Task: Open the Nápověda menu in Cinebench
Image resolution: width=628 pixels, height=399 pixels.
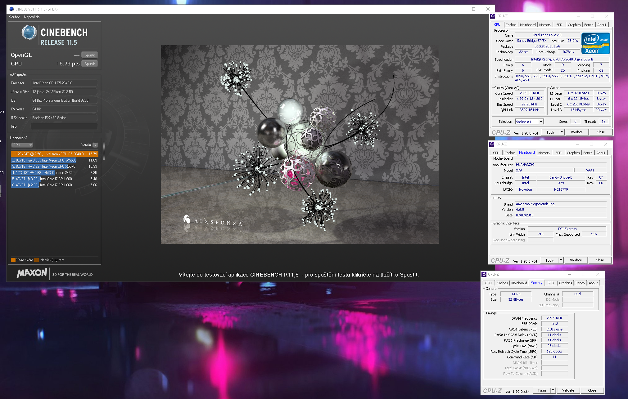Action: coord(32,17)
